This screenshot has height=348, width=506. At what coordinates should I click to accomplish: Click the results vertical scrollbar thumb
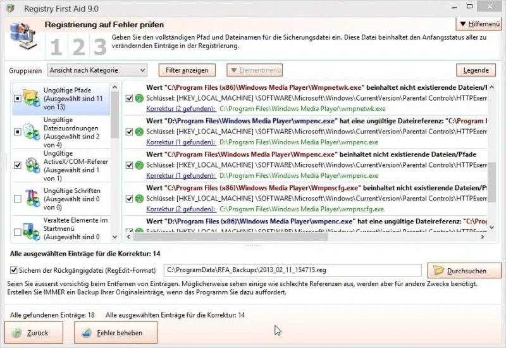coord(491,182)
